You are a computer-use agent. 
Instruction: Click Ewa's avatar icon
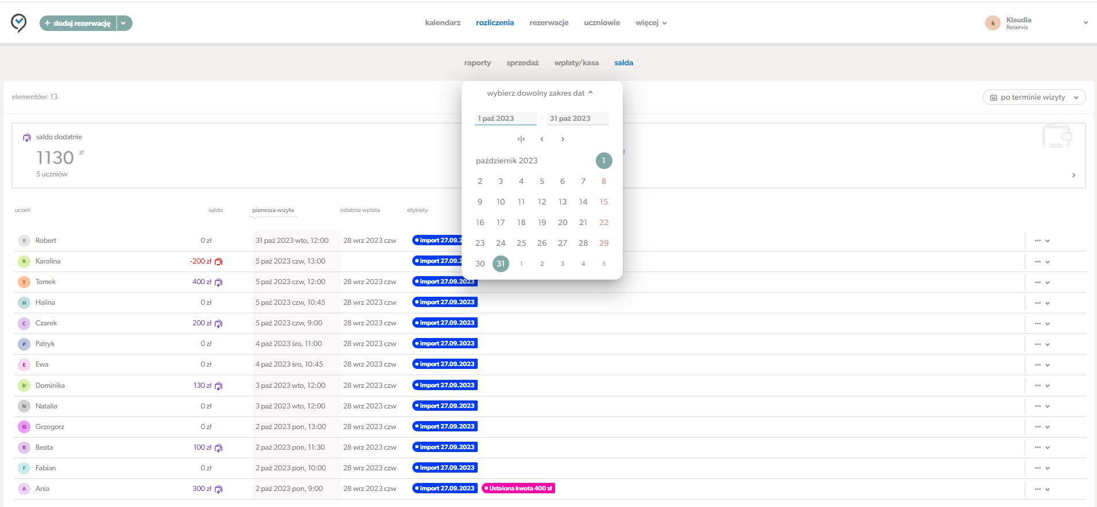(x=24, y=364)
